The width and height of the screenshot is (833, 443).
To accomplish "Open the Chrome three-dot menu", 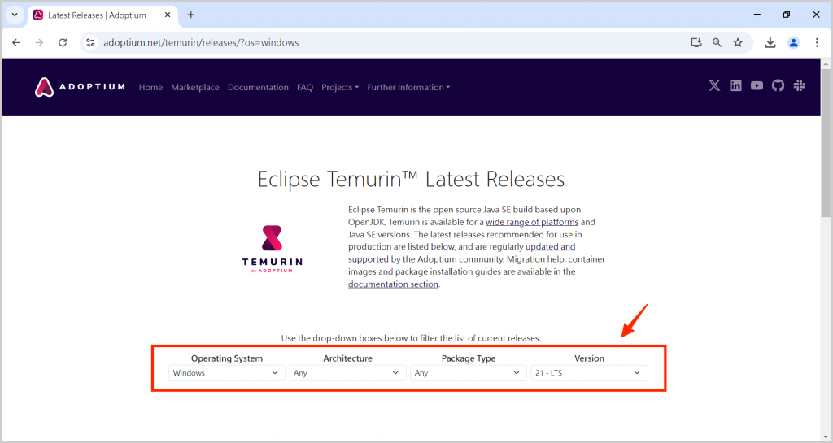I will [817, 42].
